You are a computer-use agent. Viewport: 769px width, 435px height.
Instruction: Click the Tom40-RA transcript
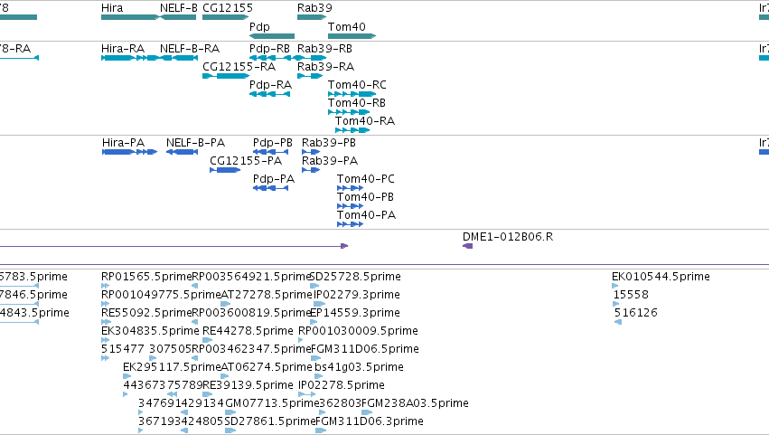(352, 130)
